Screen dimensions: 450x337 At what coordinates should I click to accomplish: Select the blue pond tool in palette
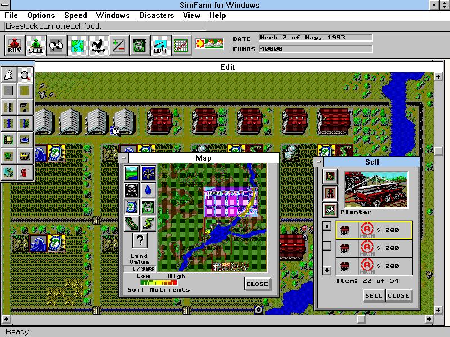tap(25, 140)
